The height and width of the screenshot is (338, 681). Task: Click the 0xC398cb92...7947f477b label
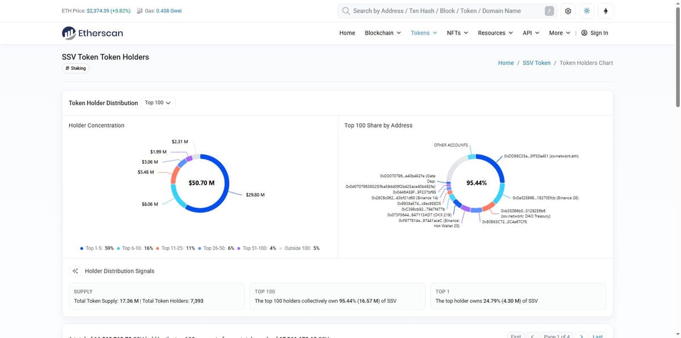423,209
